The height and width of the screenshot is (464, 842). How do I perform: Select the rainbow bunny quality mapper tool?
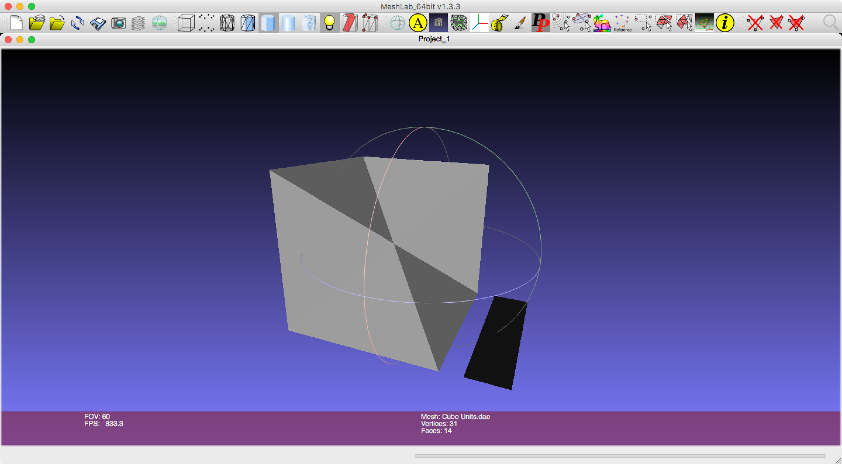point(602,23)
